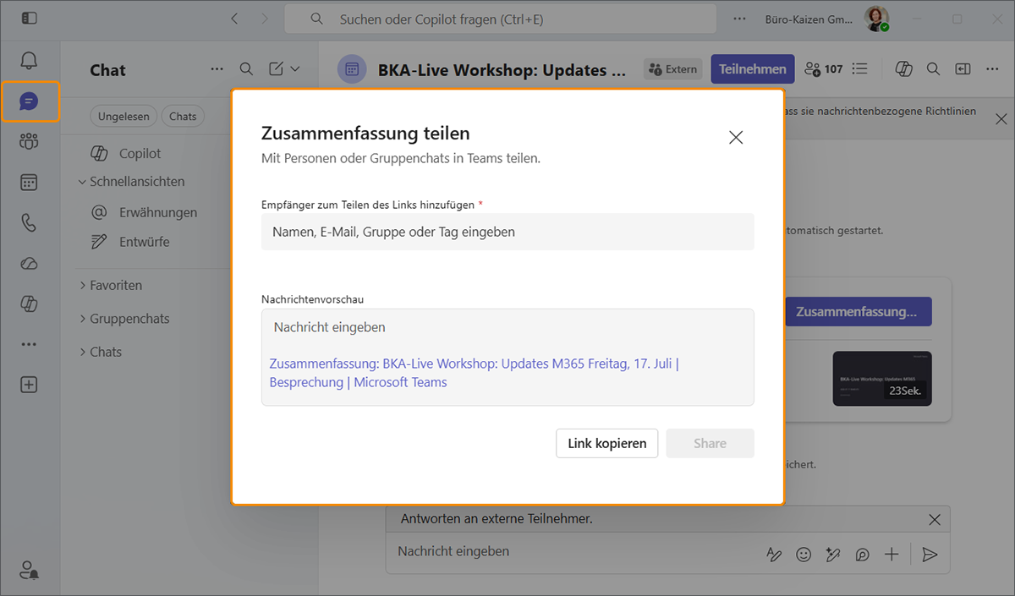
Task: Select the Chat icon in sidebar
Action: click(30, 101)
